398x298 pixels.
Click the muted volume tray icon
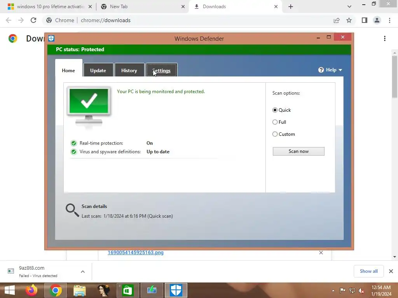[361, 291]
